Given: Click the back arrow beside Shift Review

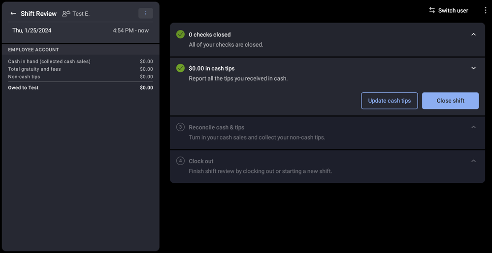Looking at the screenshot, I should coord(13,14).
